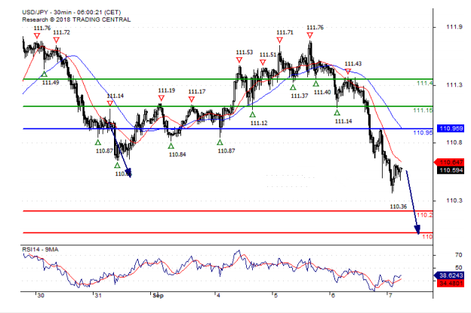The image size is (471, 313).
Task: Click the green triangle marker above 111.49
Action: tap(45, 74)
